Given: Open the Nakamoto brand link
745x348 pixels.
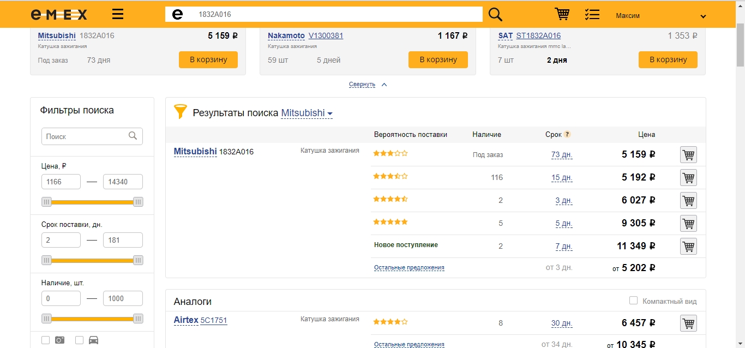Looking at the screenshot, I should coord(286,35).
